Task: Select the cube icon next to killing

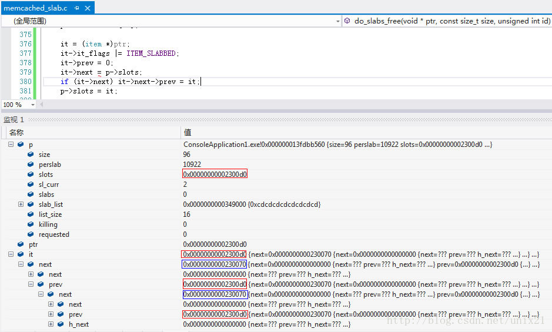Action: [x=31, y=224]
